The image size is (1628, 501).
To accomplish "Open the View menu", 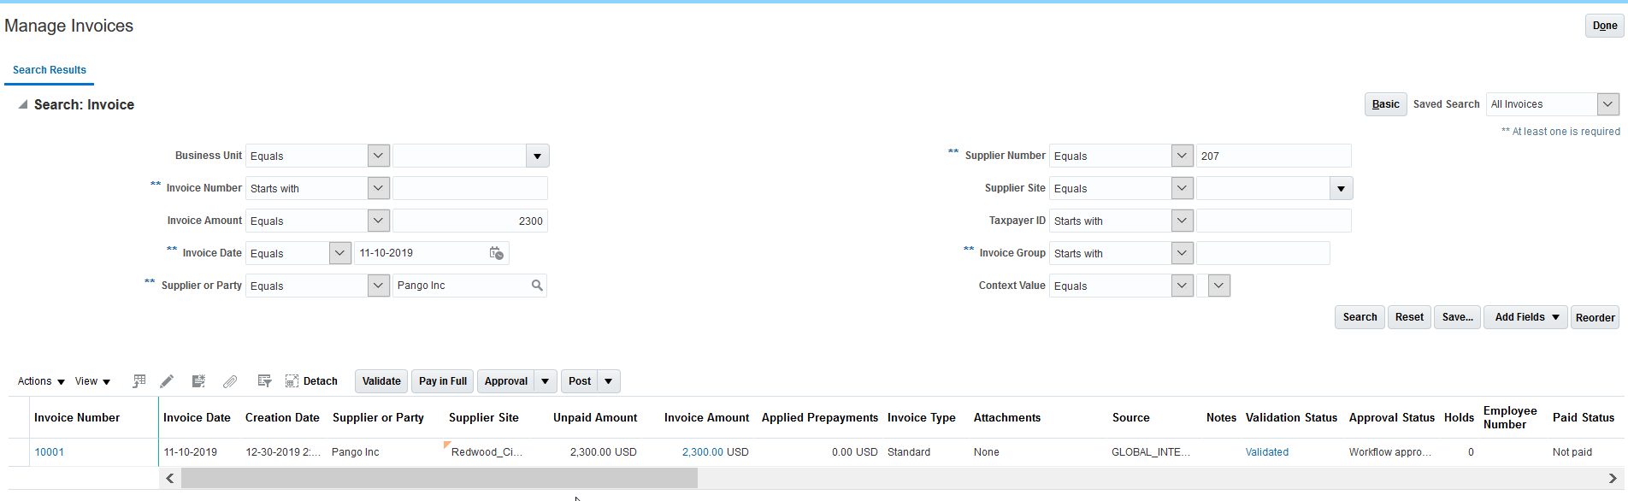I will point(92,381).
